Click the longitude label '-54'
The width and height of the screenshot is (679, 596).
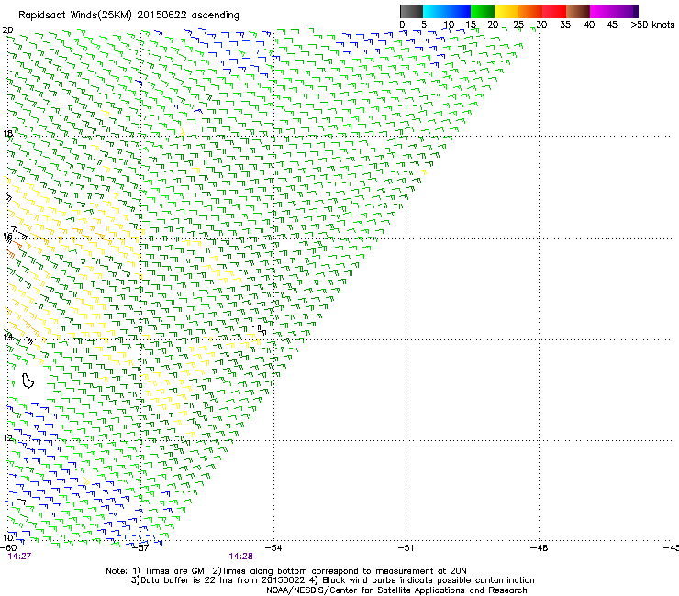click(273, 547)
